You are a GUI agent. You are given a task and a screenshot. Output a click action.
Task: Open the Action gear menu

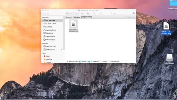(x=88, y=13)
